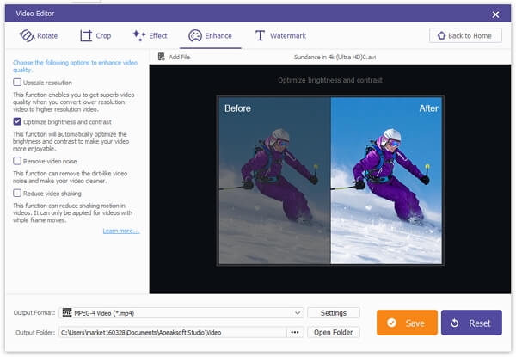Image resolution: width=516 pixels, height=357 pixels.
Task: Click the Rotate tool icon
Action: coord(27,35)
